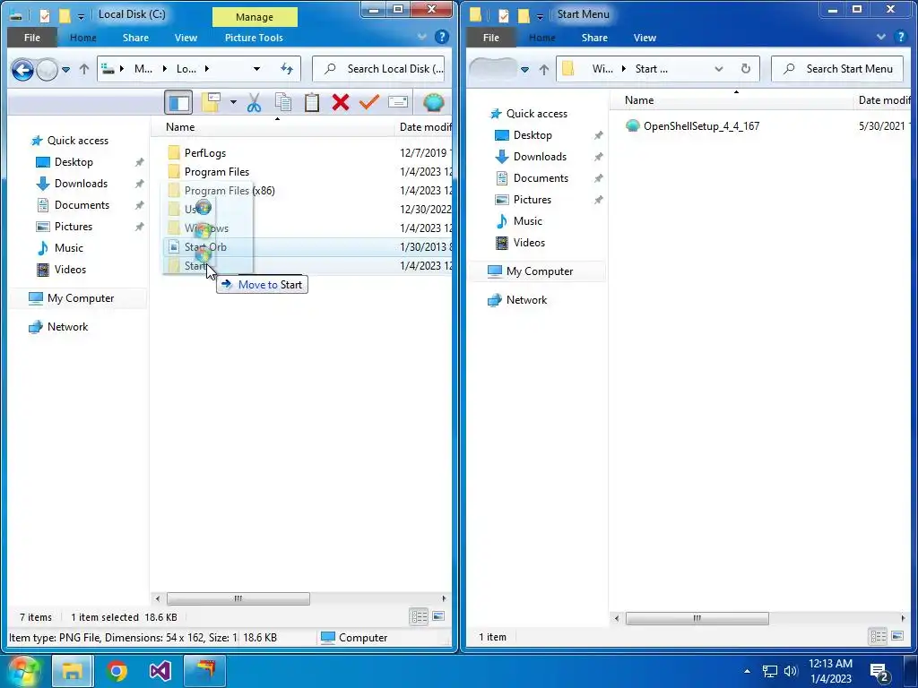
Task: Open notification center in system tray
Action: pos(879,672)
